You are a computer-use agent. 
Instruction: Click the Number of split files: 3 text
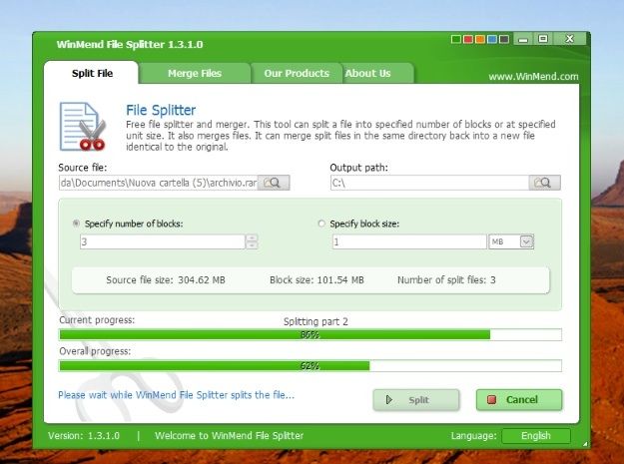(446, 280)
